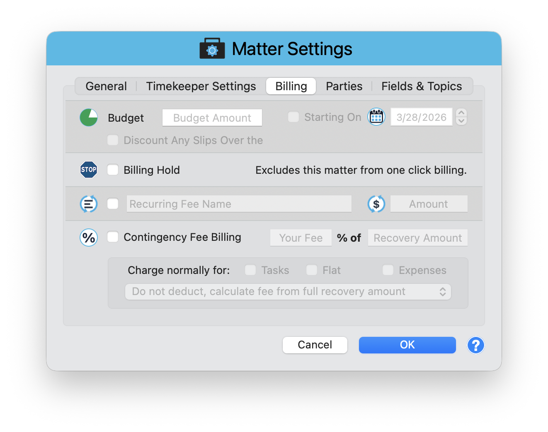Click the toolbox icon in the title bar

click(x=212, y=48)
